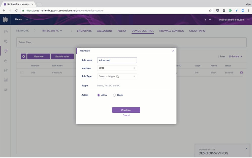This screenshot has height=158, width=252.
Task: Open the sliders Settings icon in the sidebar
Action: click(6, 89)
